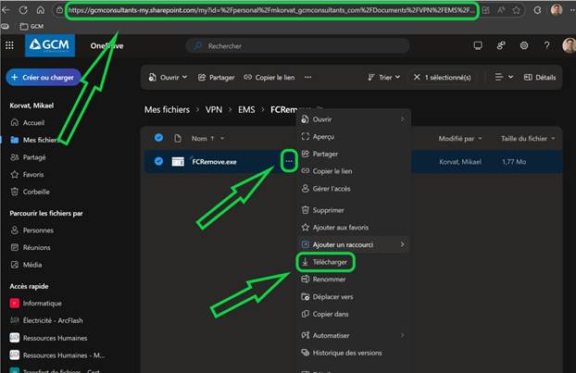
Task: Open the help question mark icon
Action: pos(546,45)
